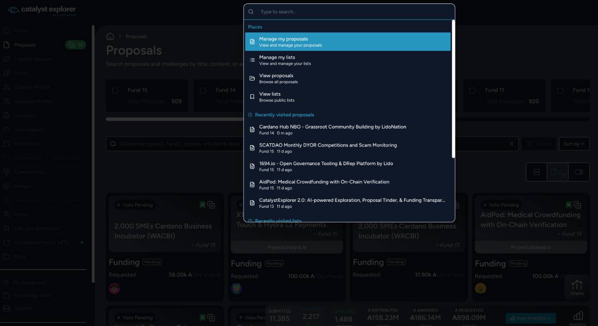Select Manage my lists in the palette
Viewport: 598px width, 326px height.
tap(348, 60)
